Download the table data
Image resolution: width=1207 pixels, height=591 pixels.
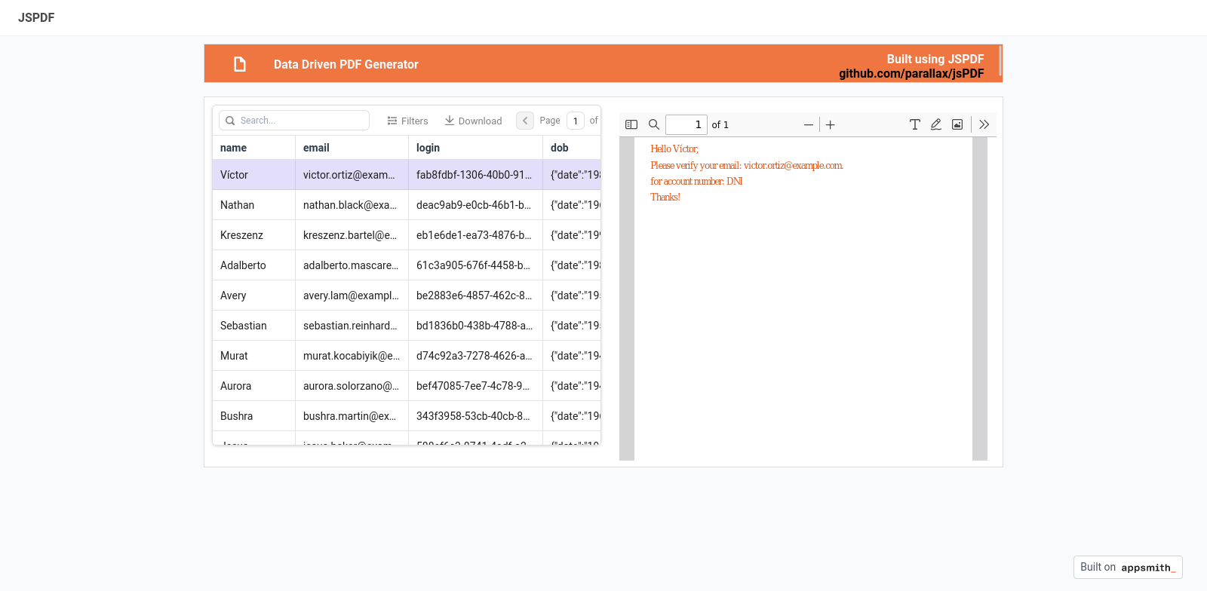[473, 121]
